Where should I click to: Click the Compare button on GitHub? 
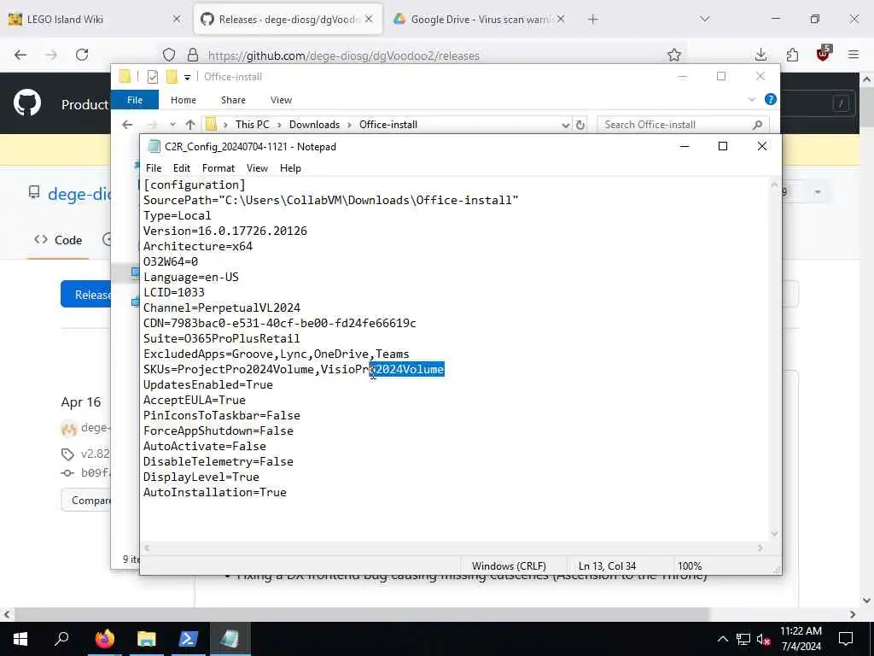tap(86, 501)
